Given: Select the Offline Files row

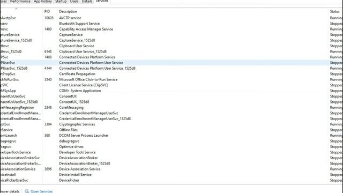Looking at the screenshot, I should (x=171, y=130).
